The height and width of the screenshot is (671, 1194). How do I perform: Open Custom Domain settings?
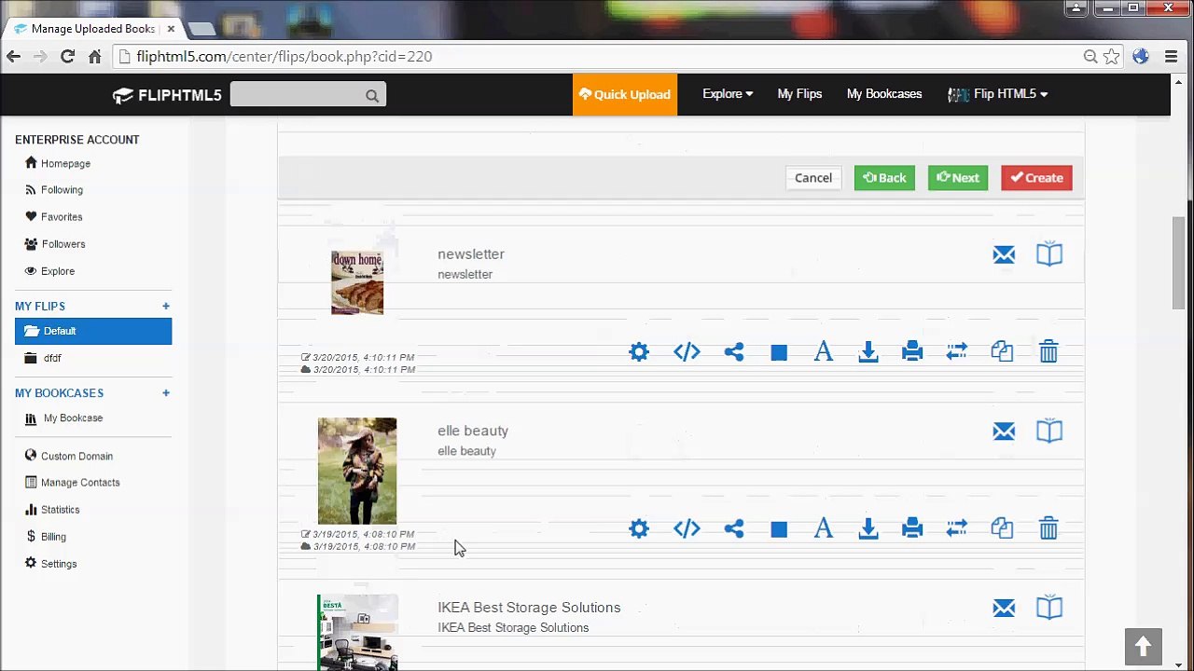pos(69,457)
